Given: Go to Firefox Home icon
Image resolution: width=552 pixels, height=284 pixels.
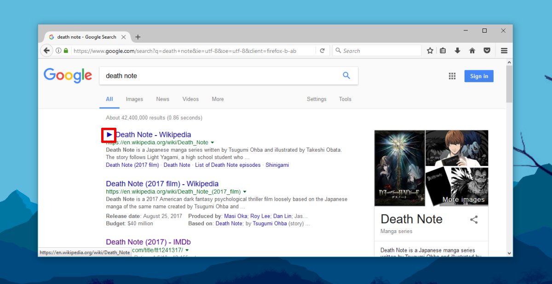Looking at the screenshot, I should point(472,51).
